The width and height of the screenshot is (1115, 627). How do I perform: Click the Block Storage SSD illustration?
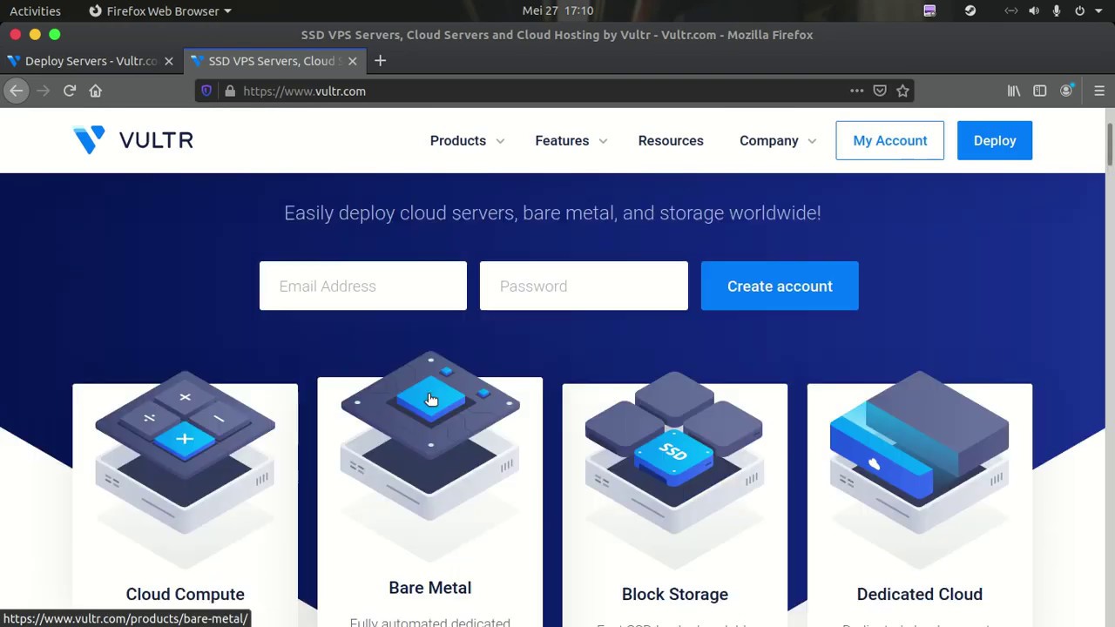click(674, 451)
